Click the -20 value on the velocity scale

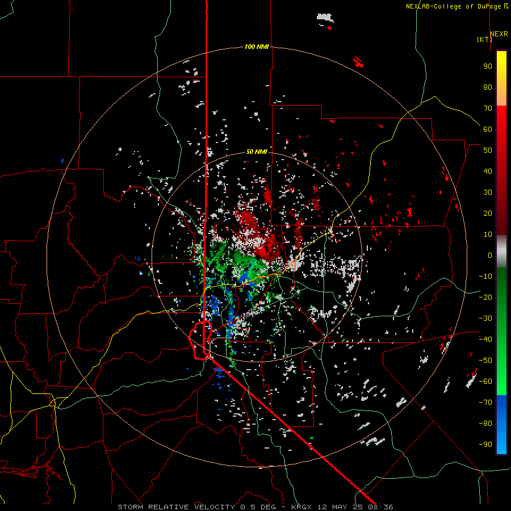(485, 298)
